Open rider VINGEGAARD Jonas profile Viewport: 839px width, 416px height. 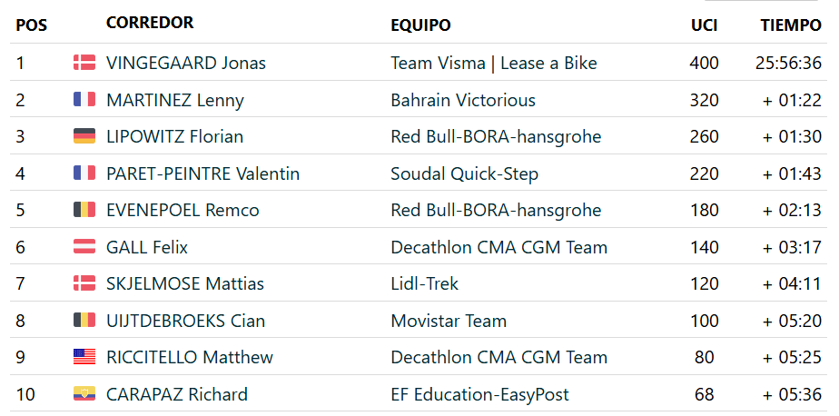coord(186,63)
